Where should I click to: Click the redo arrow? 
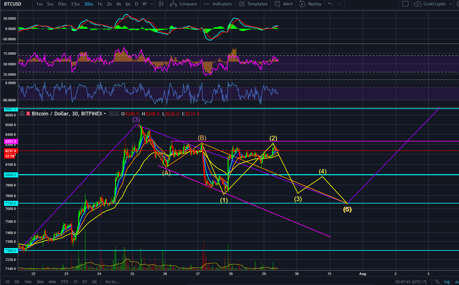(339, 4)
